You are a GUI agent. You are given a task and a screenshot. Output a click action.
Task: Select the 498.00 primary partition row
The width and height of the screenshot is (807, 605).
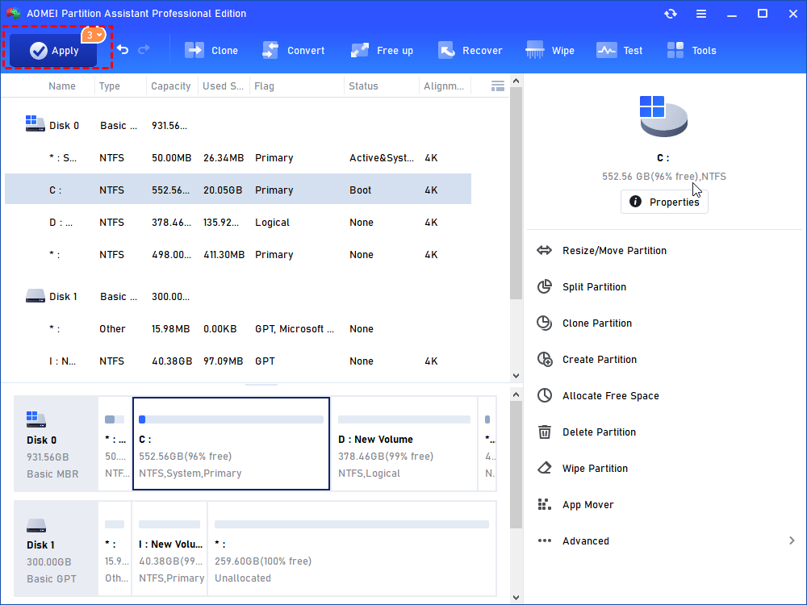(238, 255)
